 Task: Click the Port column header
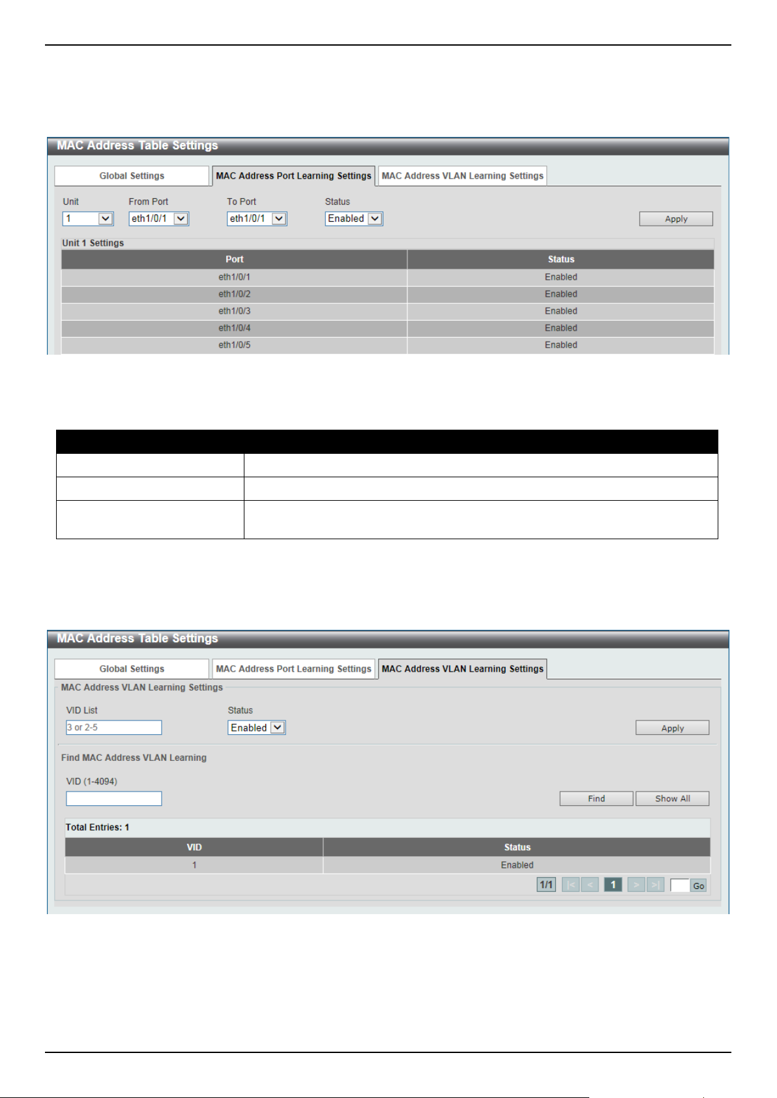click(235, 260)
